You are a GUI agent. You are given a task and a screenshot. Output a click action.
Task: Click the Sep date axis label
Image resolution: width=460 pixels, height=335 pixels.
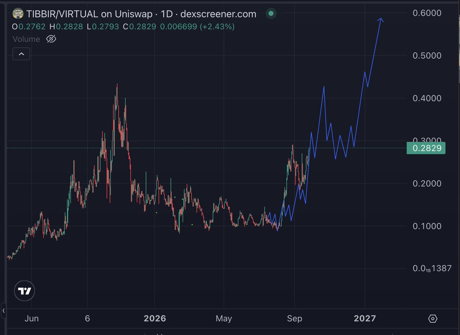[x=294, y=319]
